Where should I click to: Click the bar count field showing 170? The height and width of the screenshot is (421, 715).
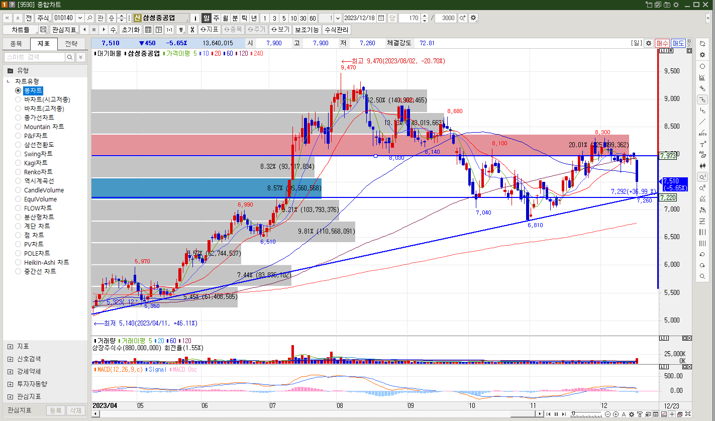click(410, 18)
